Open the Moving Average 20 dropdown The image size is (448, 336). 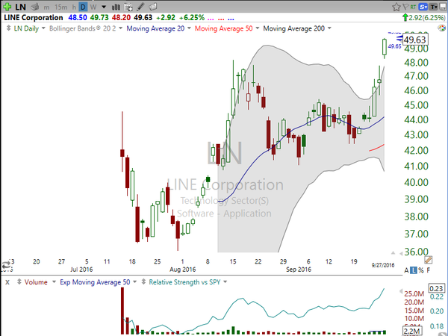[189, 28]
